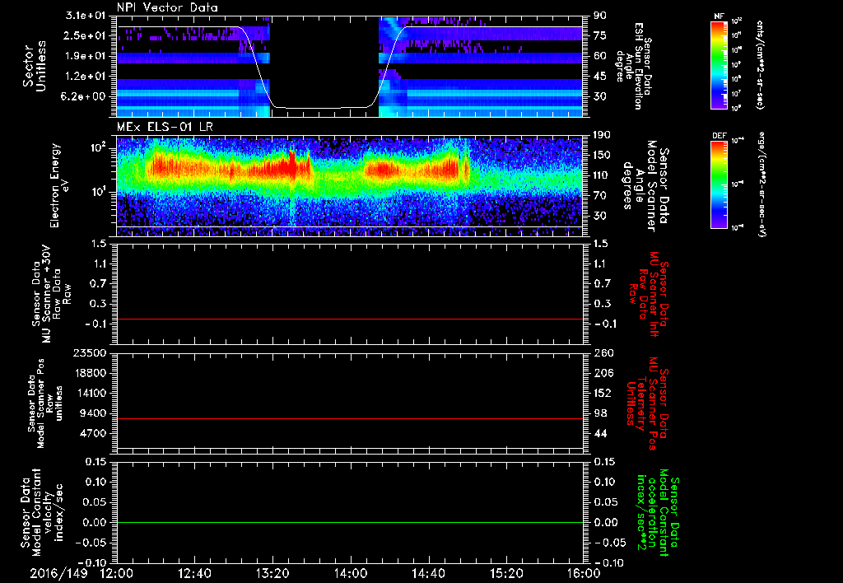This screenshot has height=583, width=843.
Task: Click the "44" telemetry tick label
Action: click(x=599, y=433)
